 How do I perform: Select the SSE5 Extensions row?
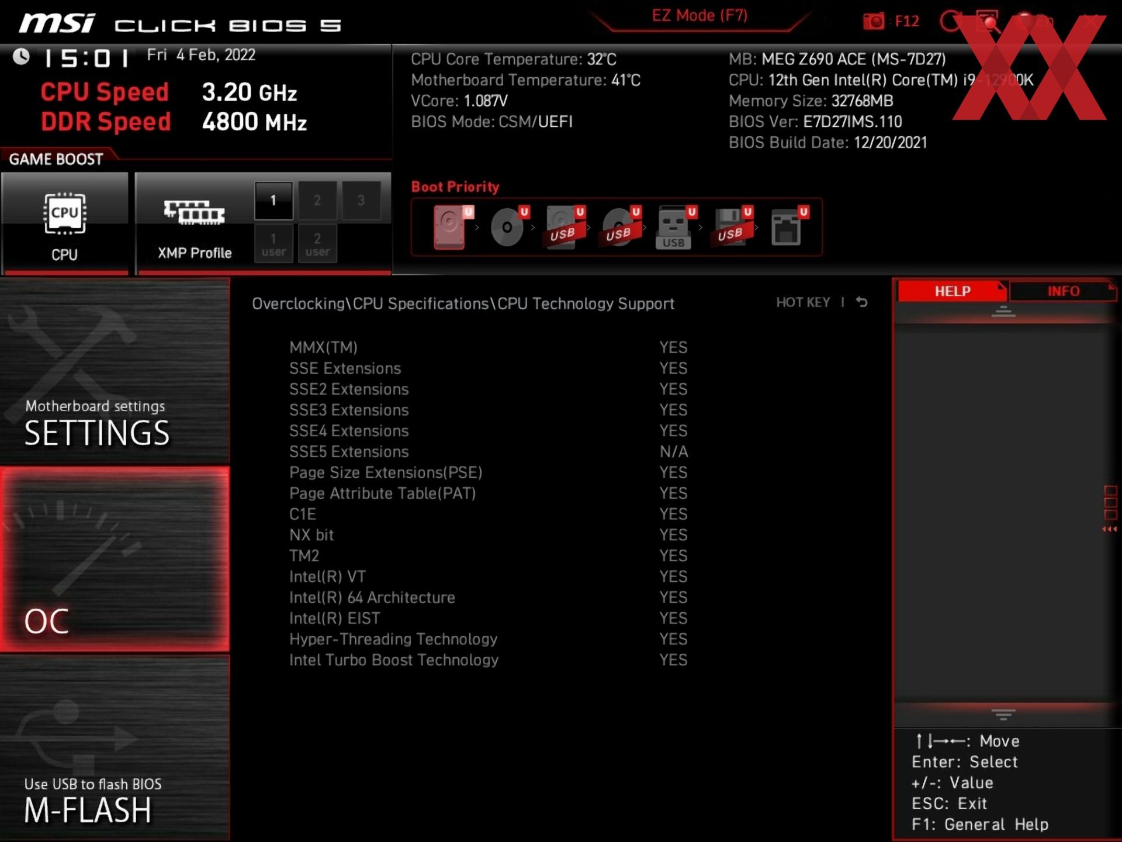[489, 452]
